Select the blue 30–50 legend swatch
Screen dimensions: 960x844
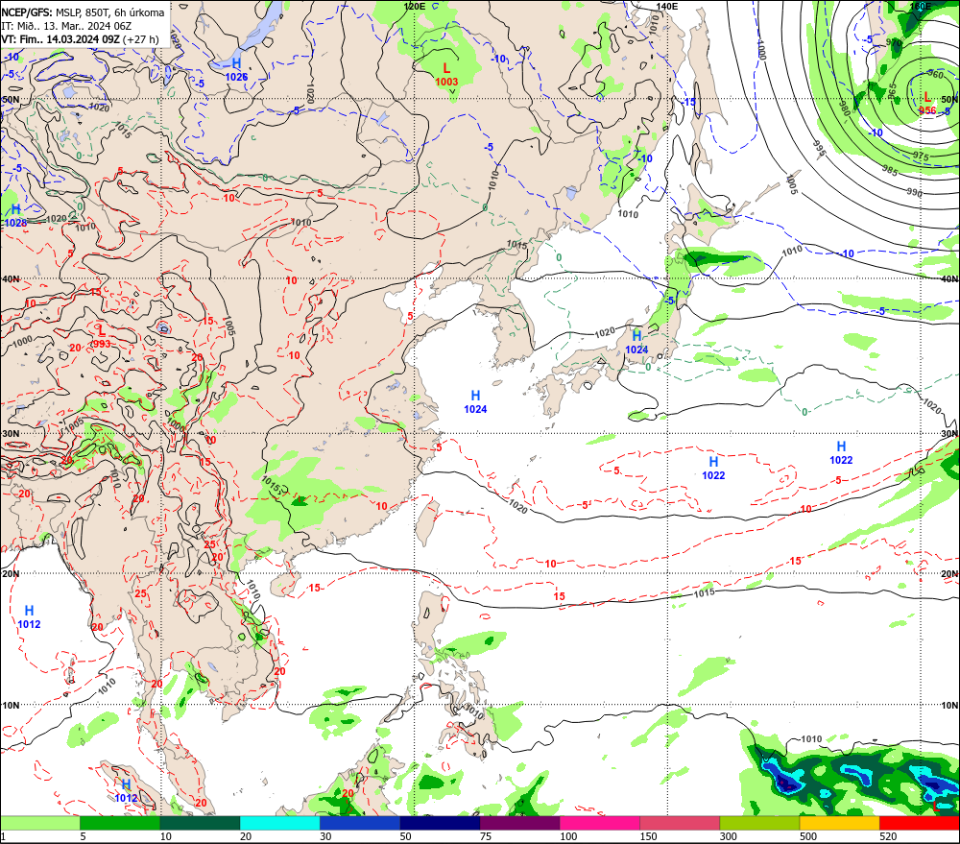point(360,823)
